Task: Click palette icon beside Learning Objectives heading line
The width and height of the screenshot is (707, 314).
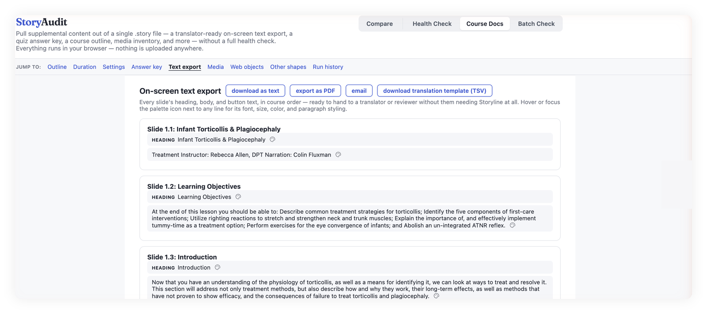Action: click(x=238, y=197)
